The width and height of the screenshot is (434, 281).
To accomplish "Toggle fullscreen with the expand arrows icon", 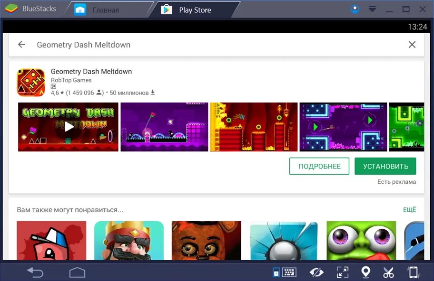I will [342, 272].
